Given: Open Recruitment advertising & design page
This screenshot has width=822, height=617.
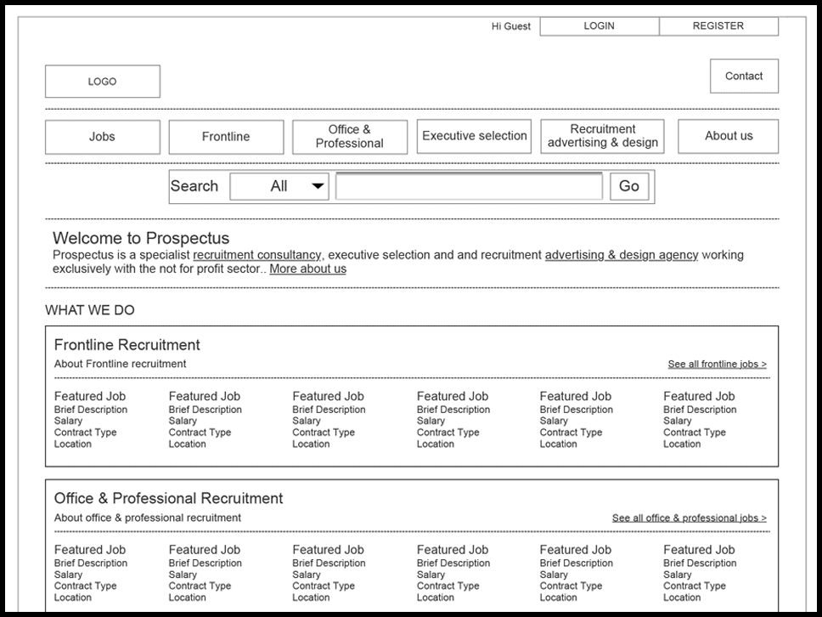Looking at the screenshot, I should [x=602, y=137].
